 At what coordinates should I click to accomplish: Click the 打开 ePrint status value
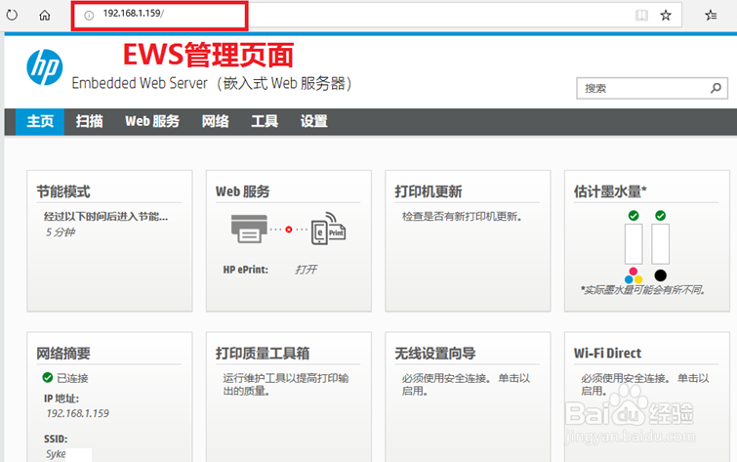(x=306, y=270)
